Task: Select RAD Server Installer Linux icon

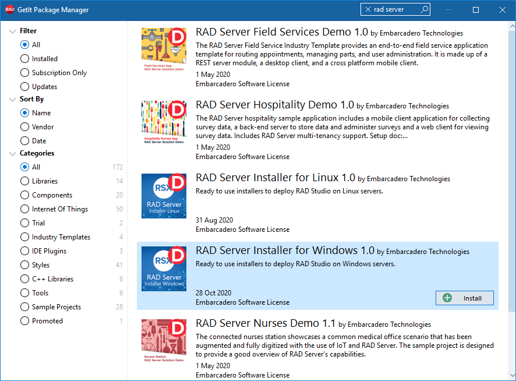Action: 164,196
